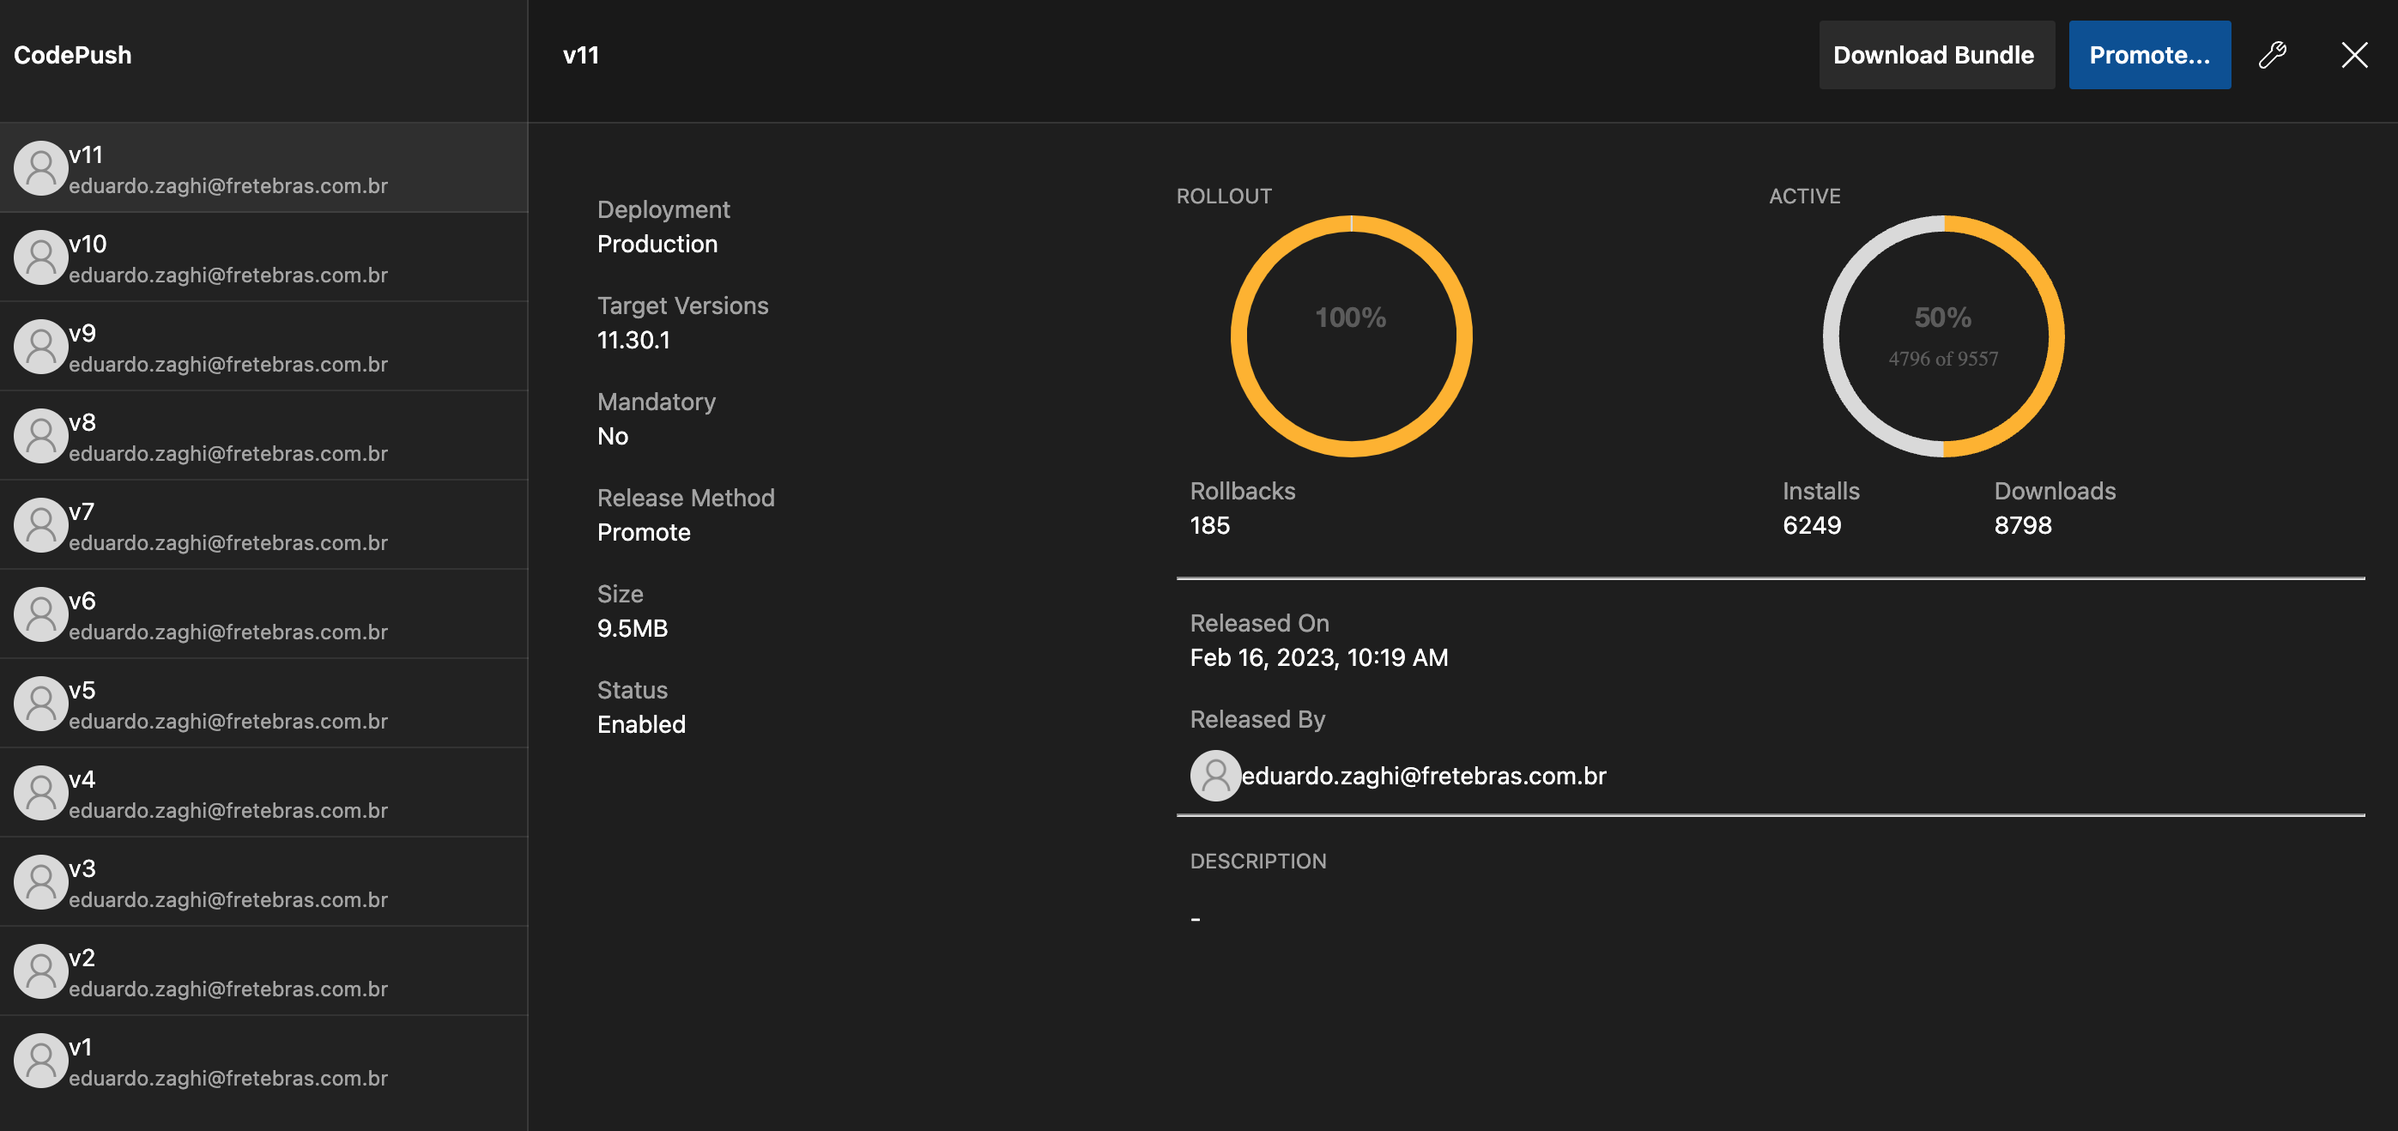Click the avatar icon beside v11
Image resolution: width=2398 pixels, height=1131 pixels.
(41, 168)
